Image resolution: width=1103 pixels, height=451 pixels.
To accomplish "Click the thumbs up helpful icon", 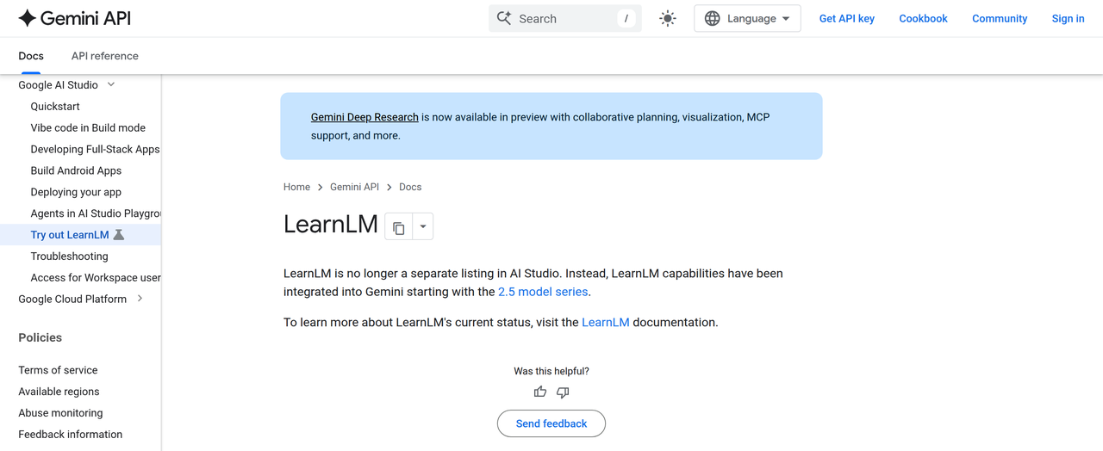I will pyautogui.click(x=540, y=392).
